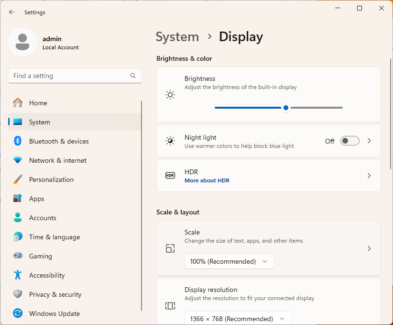Click inside the Find a setting box

point(75,76)
